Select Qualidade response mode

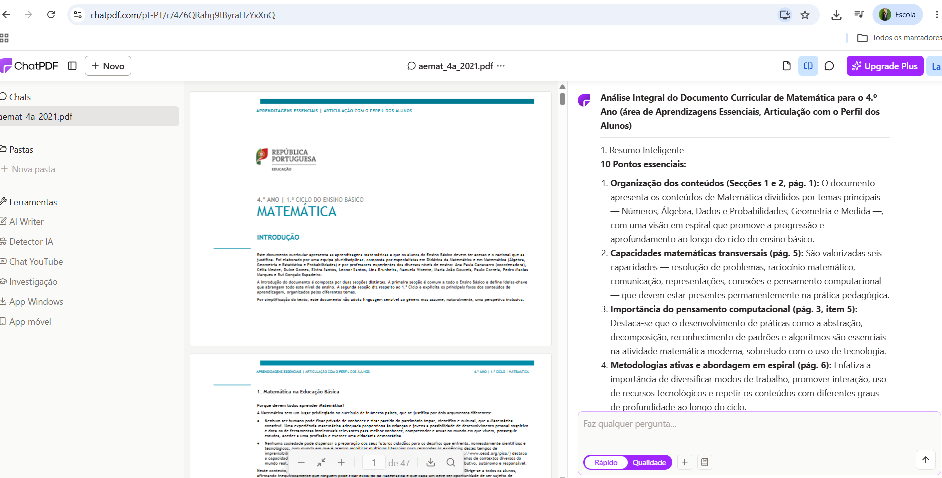coord(649,463)
